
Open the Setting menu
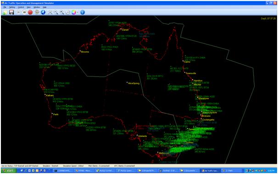12,7
